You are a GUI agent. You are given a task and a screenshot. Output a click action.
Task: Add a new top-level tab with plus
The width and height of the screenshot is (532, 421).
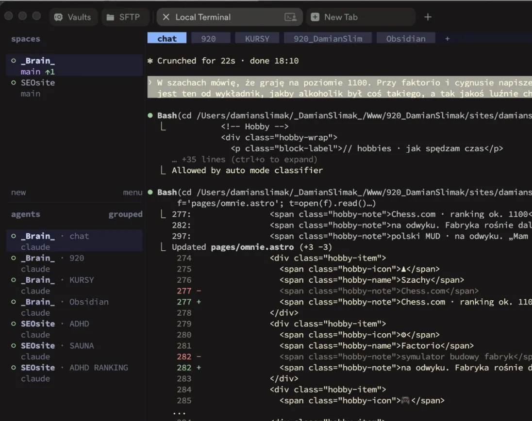[x=428, y=17]
